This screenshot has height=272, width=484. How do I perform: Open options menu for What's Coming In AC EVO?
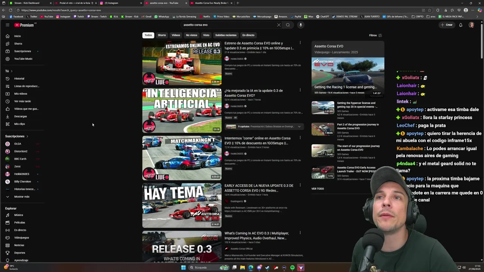(300, 233)
